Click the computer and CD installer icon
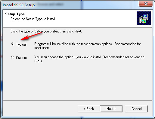The height and width of the screenshot is (119, 155). [x=144, y=18]
